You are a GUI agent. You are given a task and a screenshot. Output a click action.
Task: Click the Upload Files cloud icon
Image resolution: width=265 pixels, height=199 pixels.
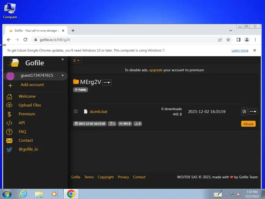coord(9,105)
